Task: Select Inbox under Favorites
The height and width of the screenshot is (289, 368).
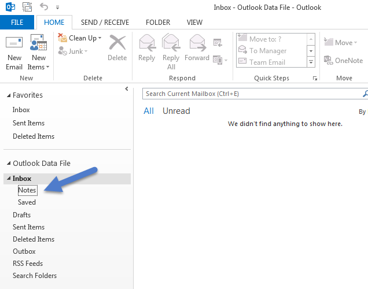Action: (21, 110)
